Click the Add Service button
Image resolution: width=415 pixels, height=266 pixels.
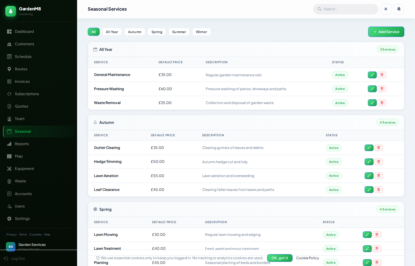(x=386, y=32)
